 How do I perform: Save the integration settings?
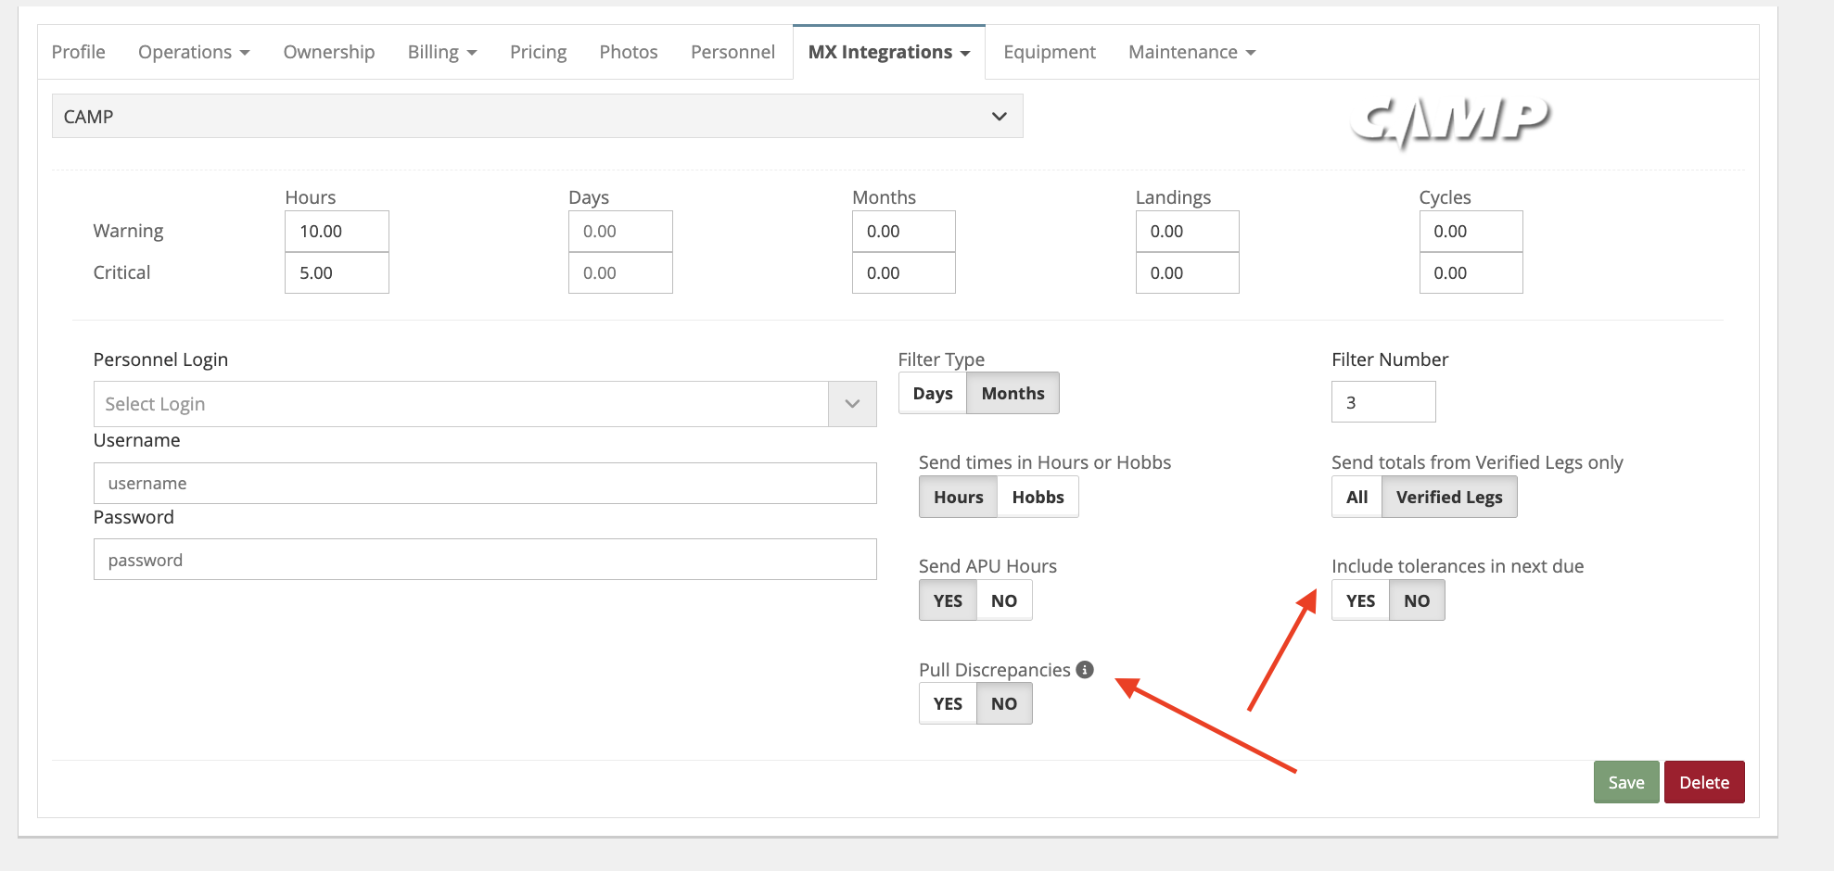tap(1625, 782)
